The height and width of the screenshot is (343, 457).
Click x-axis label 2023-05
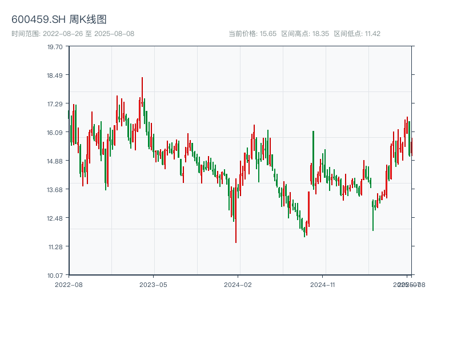pyautogui.click(x=153, y=285)
